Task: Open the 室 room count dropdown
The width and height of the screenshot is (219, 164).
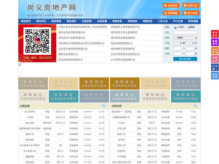Action: 178,43
